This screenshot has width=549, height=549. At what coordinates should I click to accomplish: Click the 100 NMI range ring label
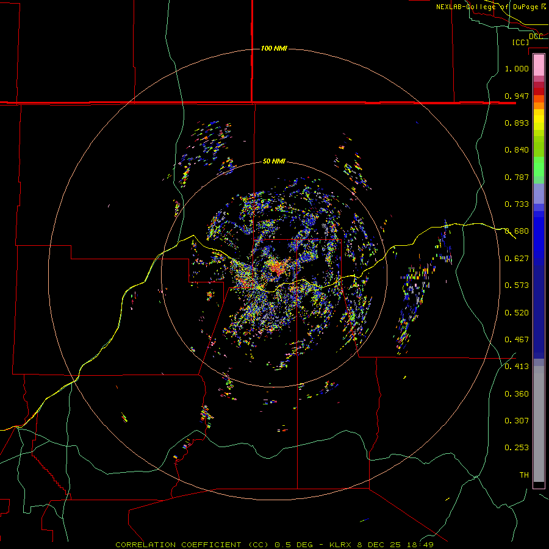274,48
